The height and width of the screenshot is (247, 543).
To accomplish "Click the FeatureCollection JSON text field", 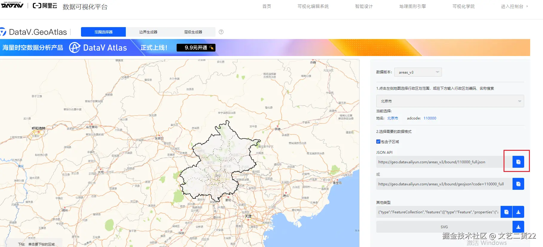I will pos(438,212).
